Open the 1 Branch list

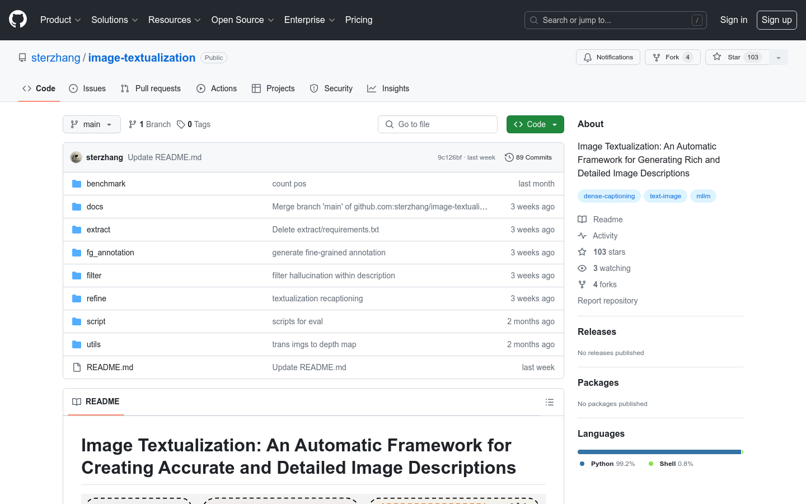point(149,124)
